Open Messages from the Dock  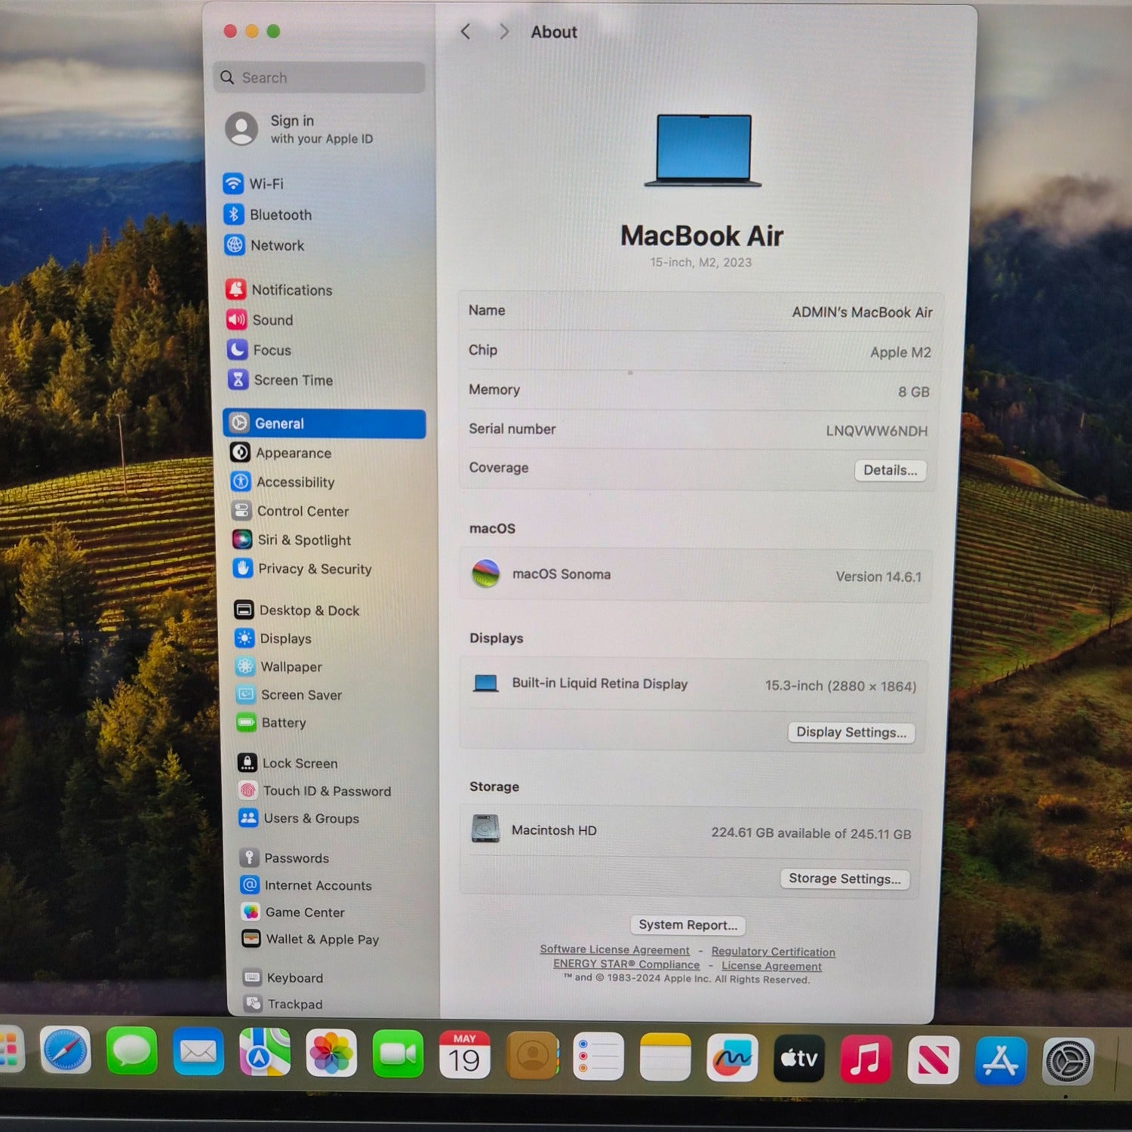131,1050
